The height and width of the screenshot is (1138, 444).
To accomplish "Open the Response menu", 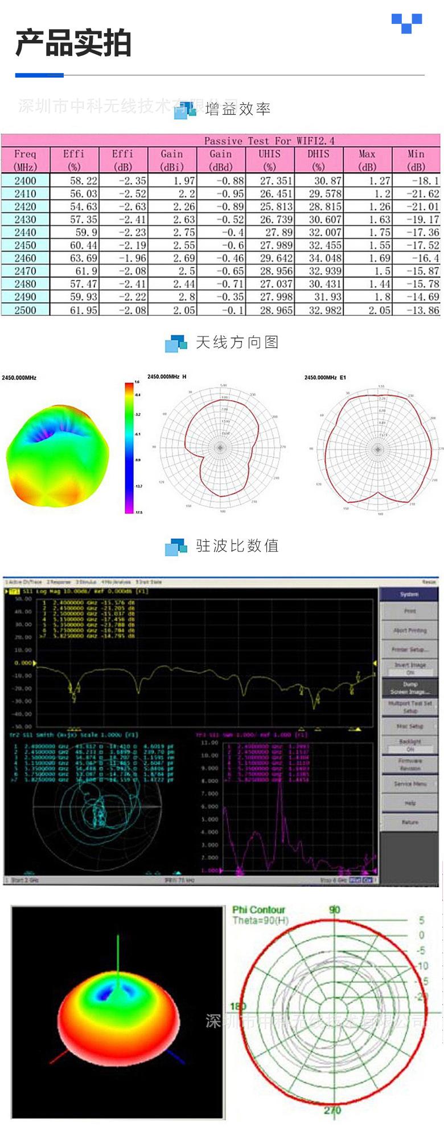I will 59,582.
